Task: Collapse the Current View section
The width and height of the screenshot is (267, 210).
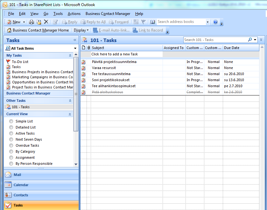Action: 70,114
